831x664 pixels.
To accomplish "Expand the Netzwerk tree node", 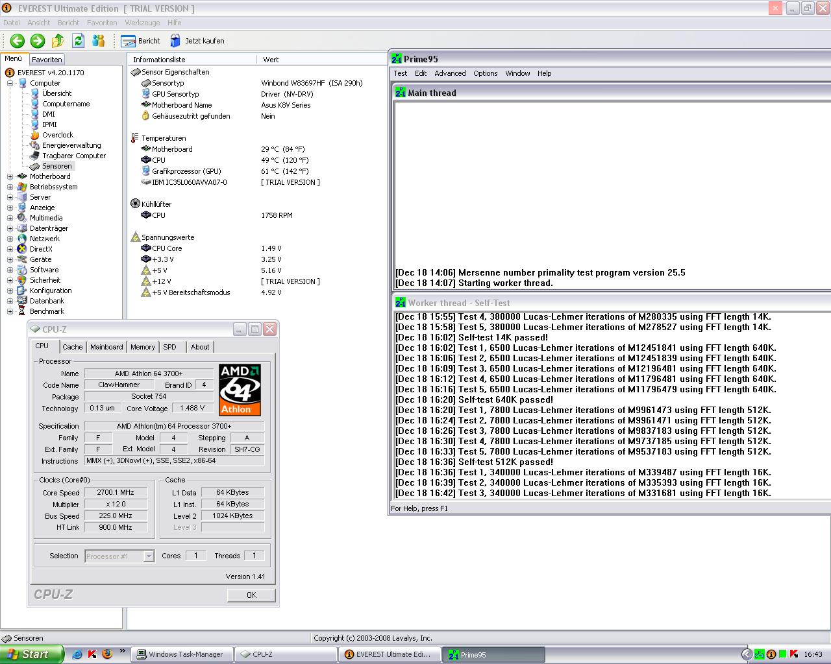I will tap(10, 239).
